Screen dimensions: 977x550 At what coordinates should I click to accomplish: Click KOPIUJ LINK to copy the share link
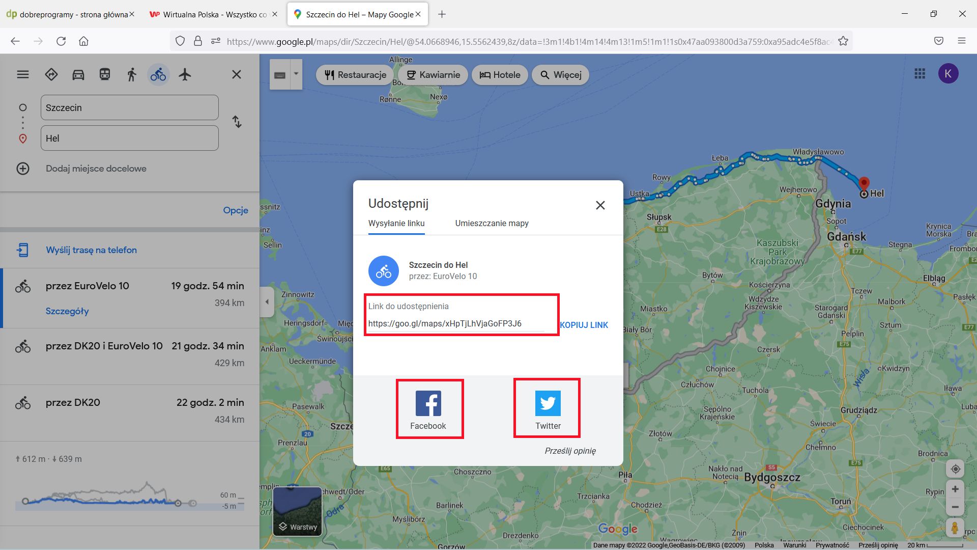(584, 325)
